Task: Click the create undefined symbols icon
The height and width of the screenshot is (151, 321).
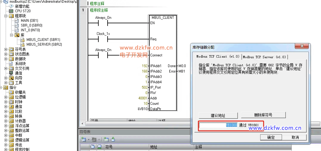Action: coord(106,139)
